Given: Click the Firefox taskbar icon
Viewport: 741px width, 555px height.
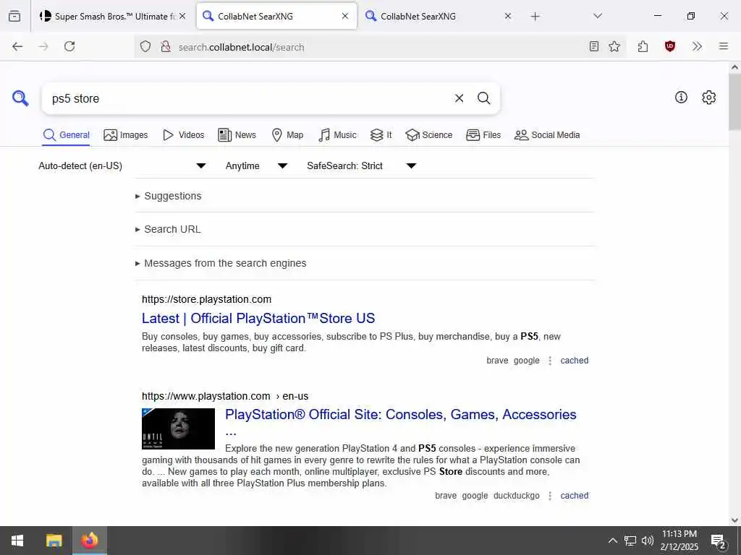Looking at the screenshot, I should point(89,541).
